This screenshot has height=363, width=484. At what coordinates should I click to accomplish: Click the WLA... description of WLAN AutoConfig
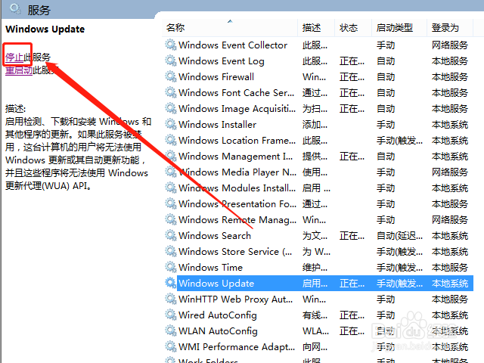315,331
